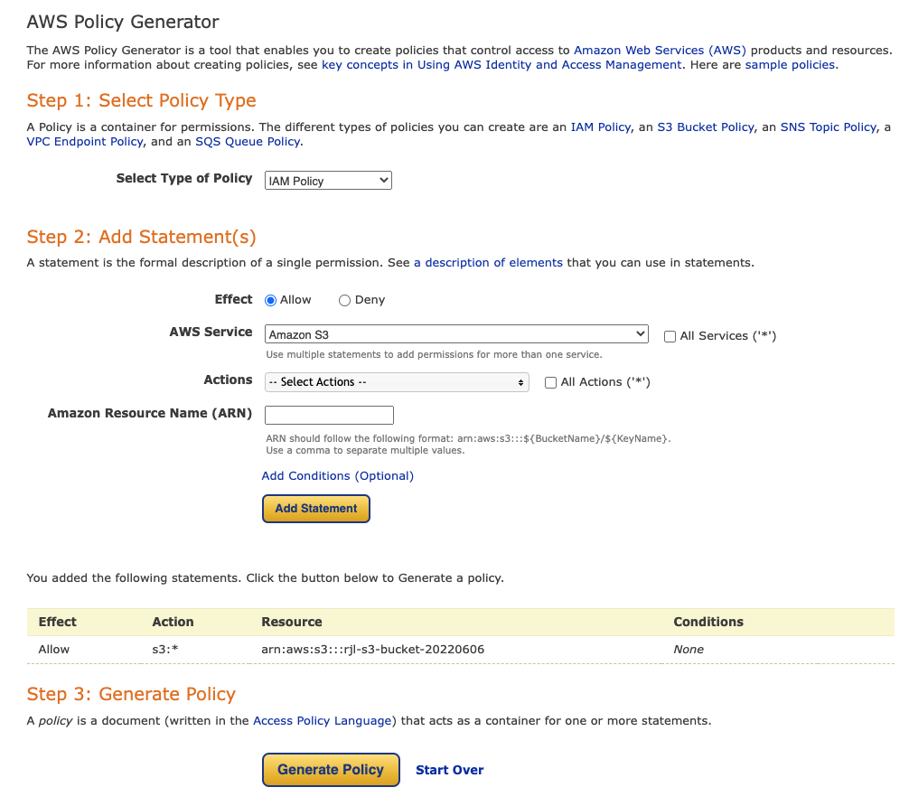Click the Amazon Resource Name input field
The height and width of the screenshot is (806, 909).
(328, 414)
